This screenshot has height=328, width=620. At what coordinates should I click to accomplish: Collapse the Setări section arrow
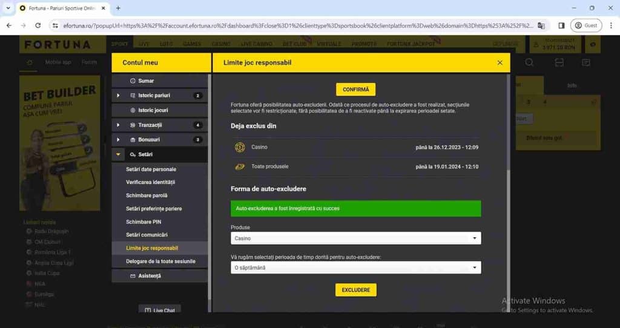click(118, 154)
